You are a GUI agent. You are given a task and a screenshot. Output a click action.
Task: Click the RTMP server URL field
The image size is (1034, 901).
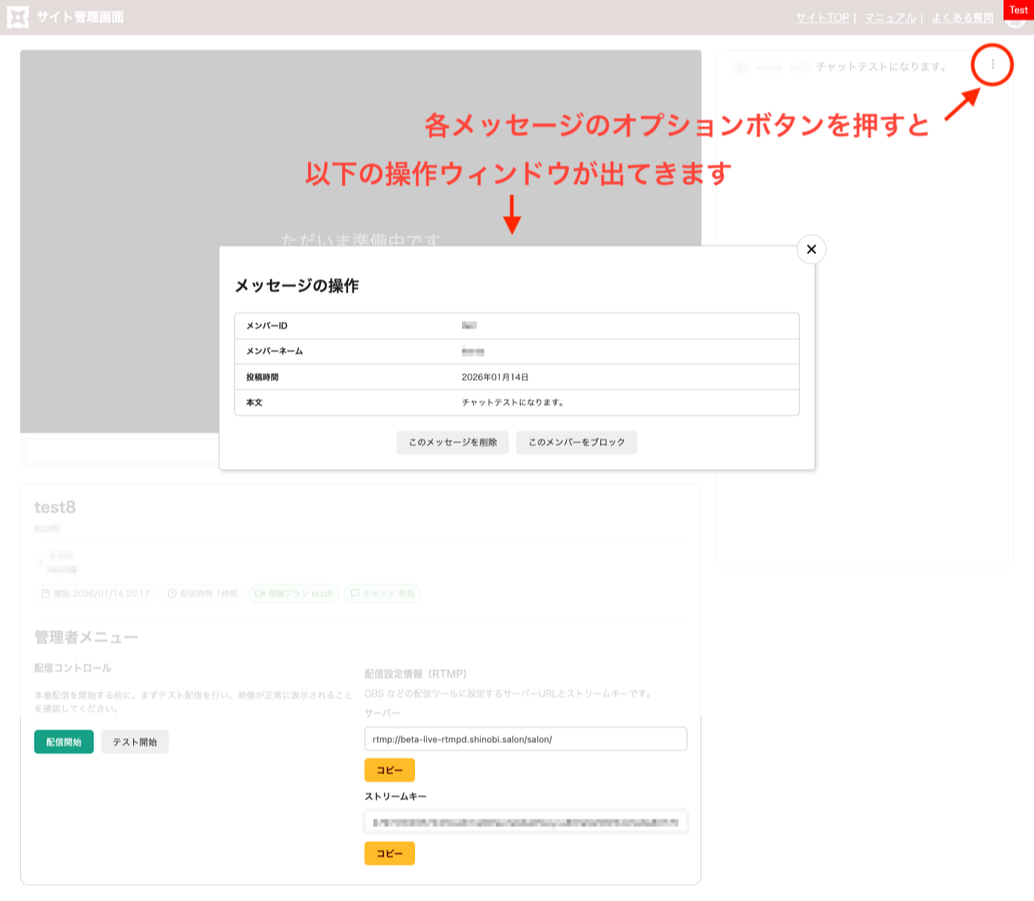(525, 740)
